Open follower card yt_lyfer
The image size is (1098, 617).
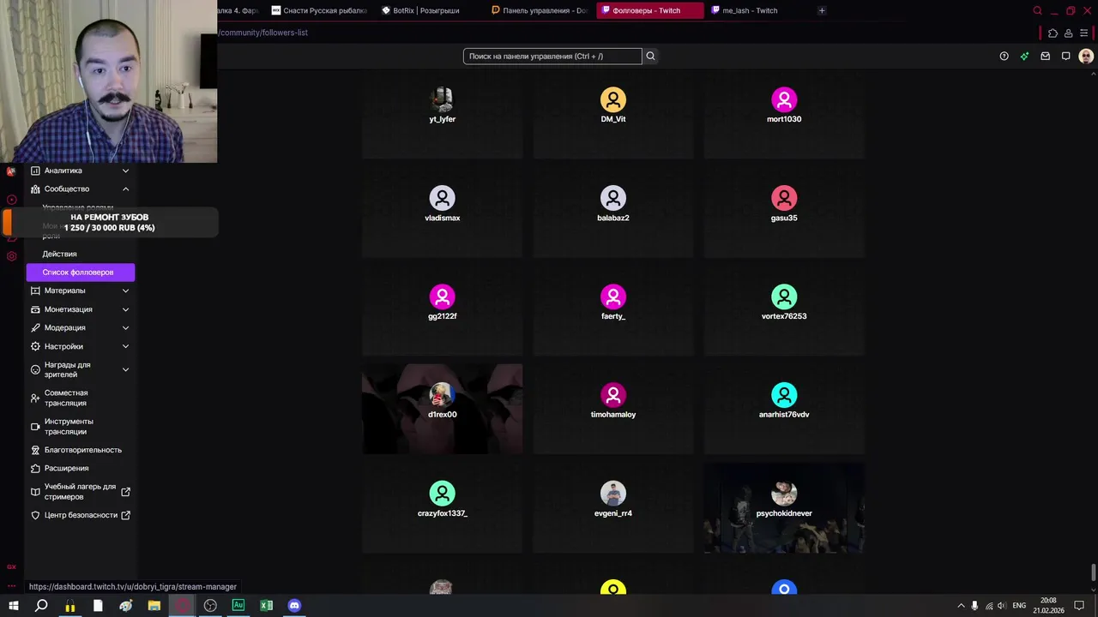(x=442, y=114)
